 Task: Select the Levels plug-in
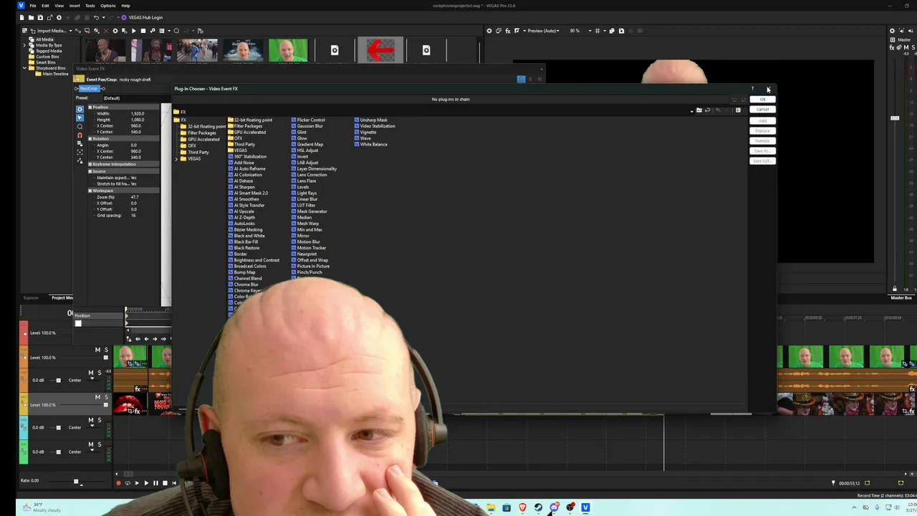[300, 187]
